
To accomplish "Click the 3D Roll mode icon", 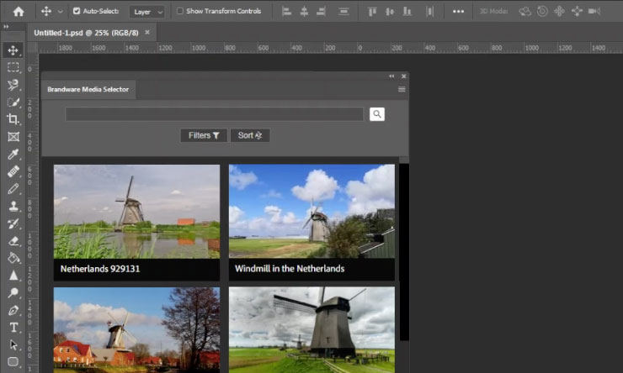I will [x=542, y=12].
